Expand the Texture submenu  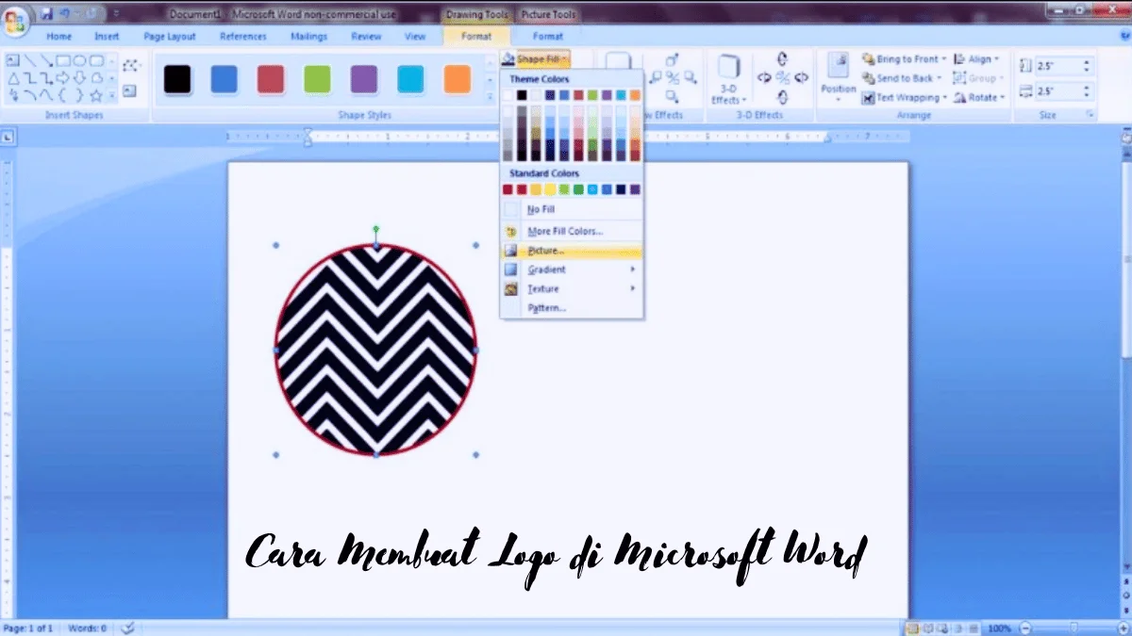pyautogui.click(x=545, y=288)
